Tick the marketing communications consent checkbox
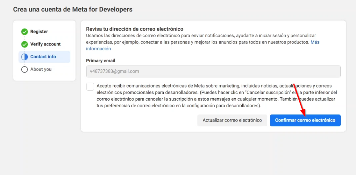Image resolution: width=356 pixels, height=175 pixels. (x=90, y=86)
